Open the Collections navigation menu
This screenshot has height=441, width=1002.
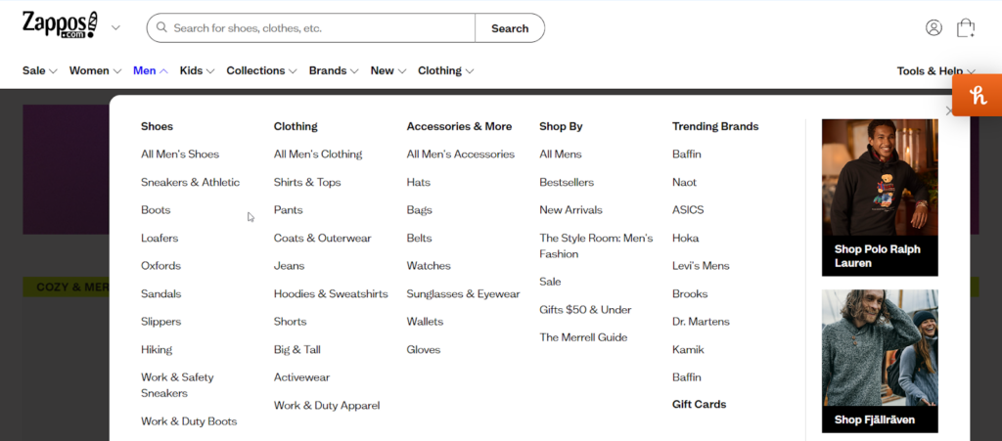point(261,70)
